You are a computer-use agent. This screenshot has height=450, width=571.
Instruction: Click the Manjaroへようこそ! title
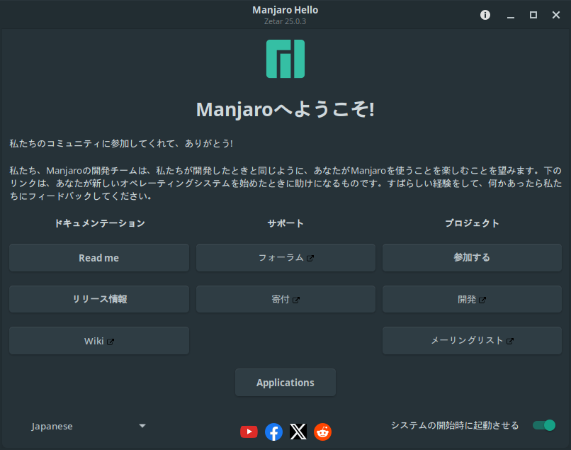285,109
